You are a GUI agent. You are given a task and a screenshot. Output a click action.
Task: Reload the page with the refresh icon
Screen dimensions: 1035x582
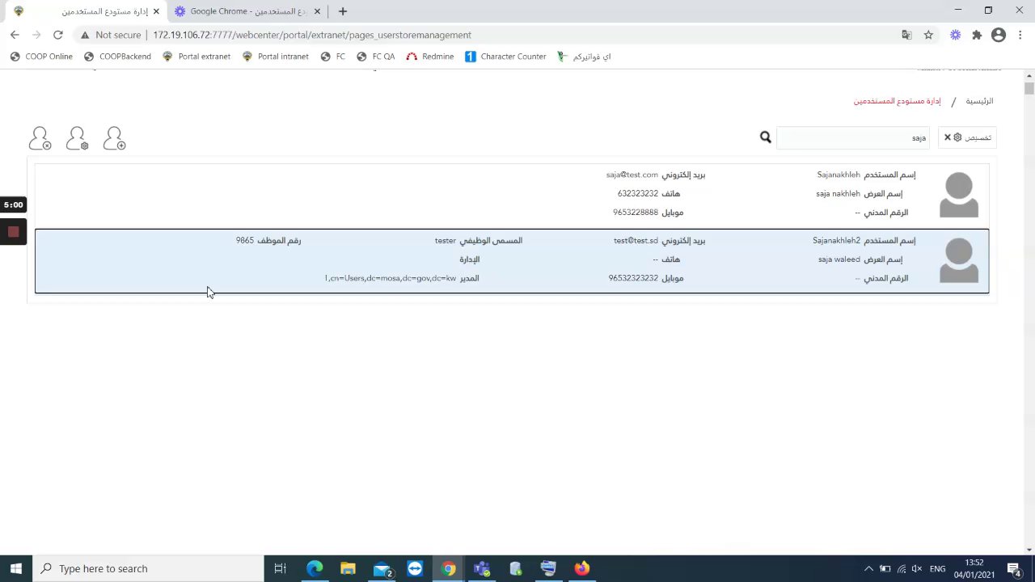57,35
